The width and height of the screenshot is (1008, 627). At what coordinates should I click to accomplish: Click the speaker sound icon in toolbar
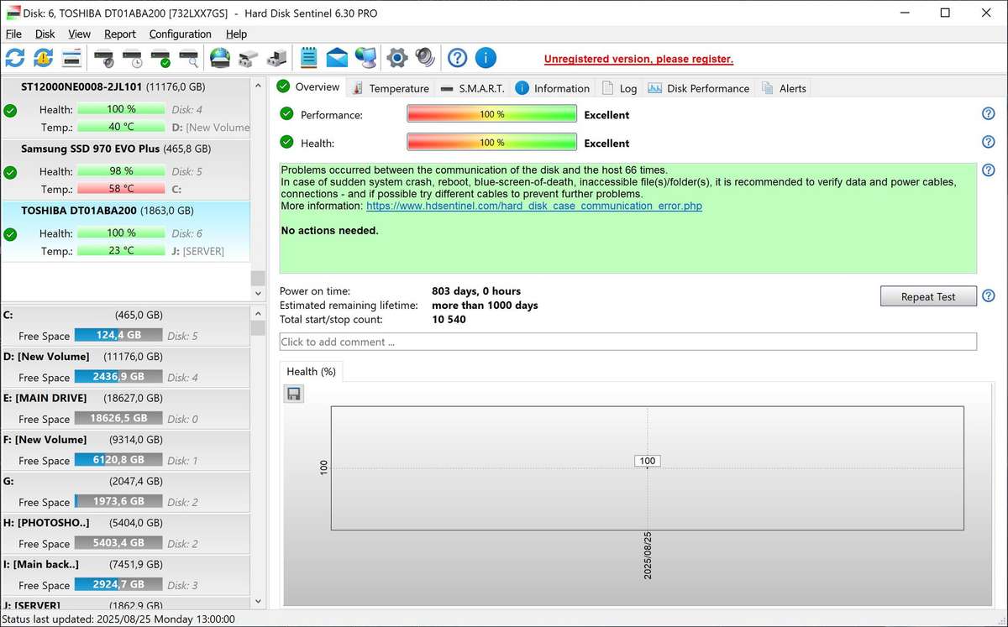click(x=425, y=58)
